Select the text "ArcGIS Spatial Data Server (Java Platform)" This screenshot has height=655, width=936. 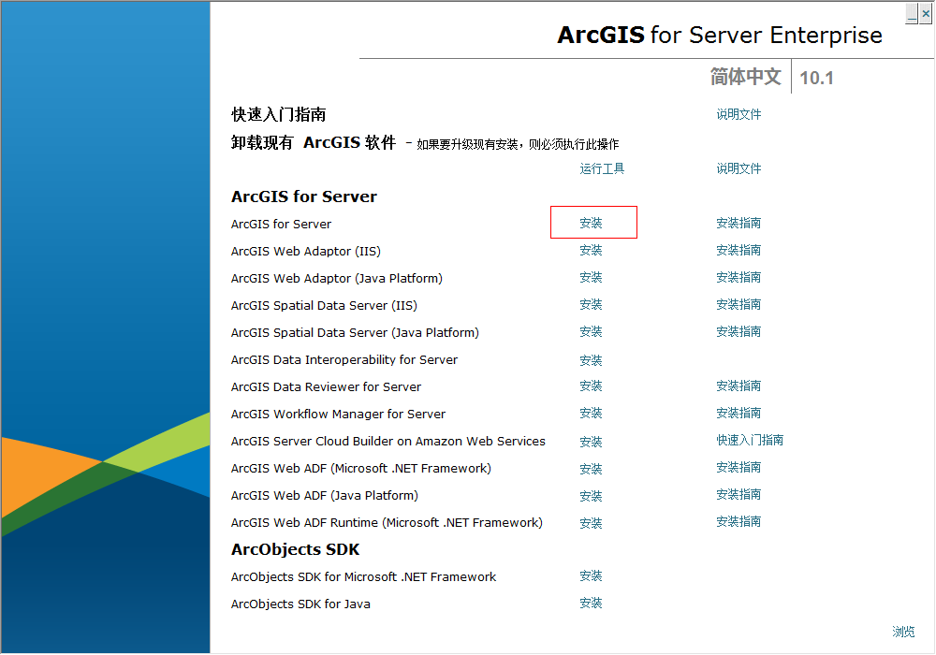click(x=355, y=333)
